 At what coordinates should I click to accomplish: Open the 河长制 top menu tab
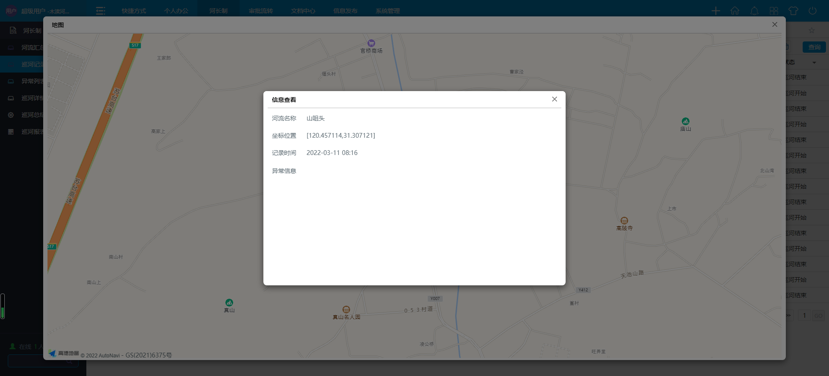click(x=218, y=11)
